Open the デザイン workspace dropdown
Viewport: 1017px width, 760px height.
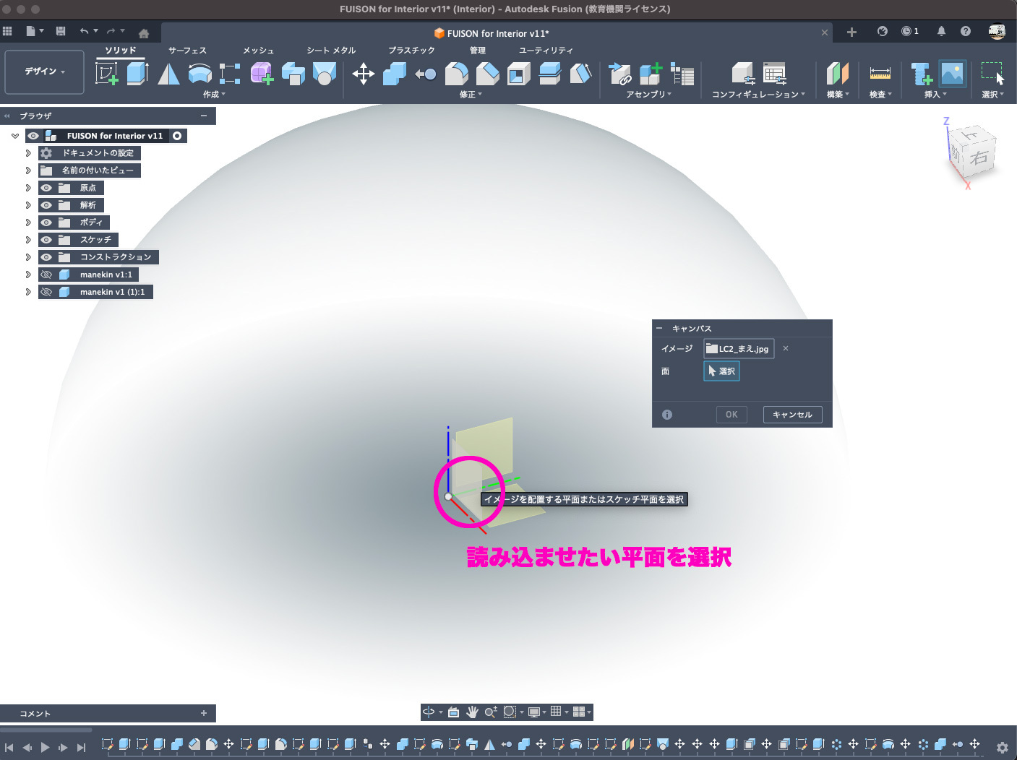point(45,72)
